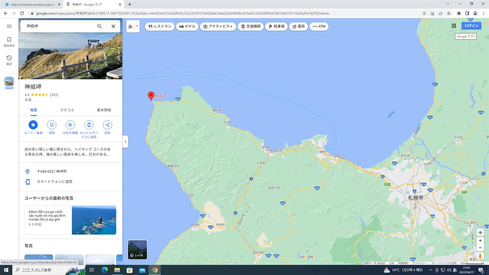489x275 pixels.
Task: Filter by 駐車場 chip
Action: point(276,26)
